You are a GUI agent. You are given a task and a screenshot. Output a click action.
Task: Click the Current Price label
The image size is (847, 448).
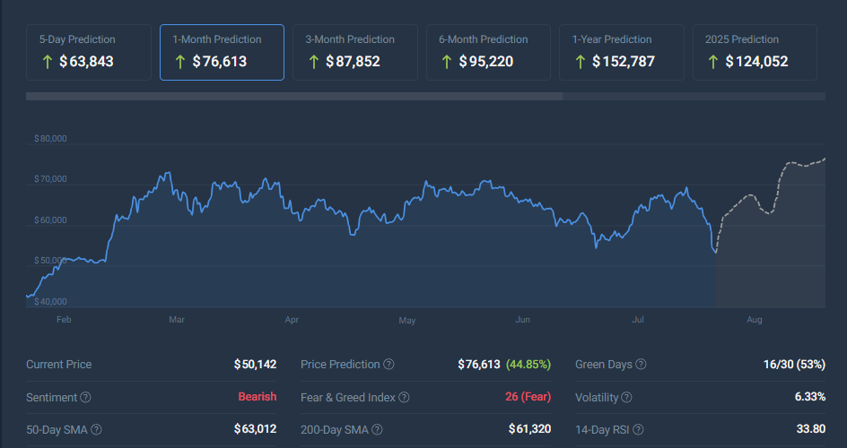coord(59,365)
